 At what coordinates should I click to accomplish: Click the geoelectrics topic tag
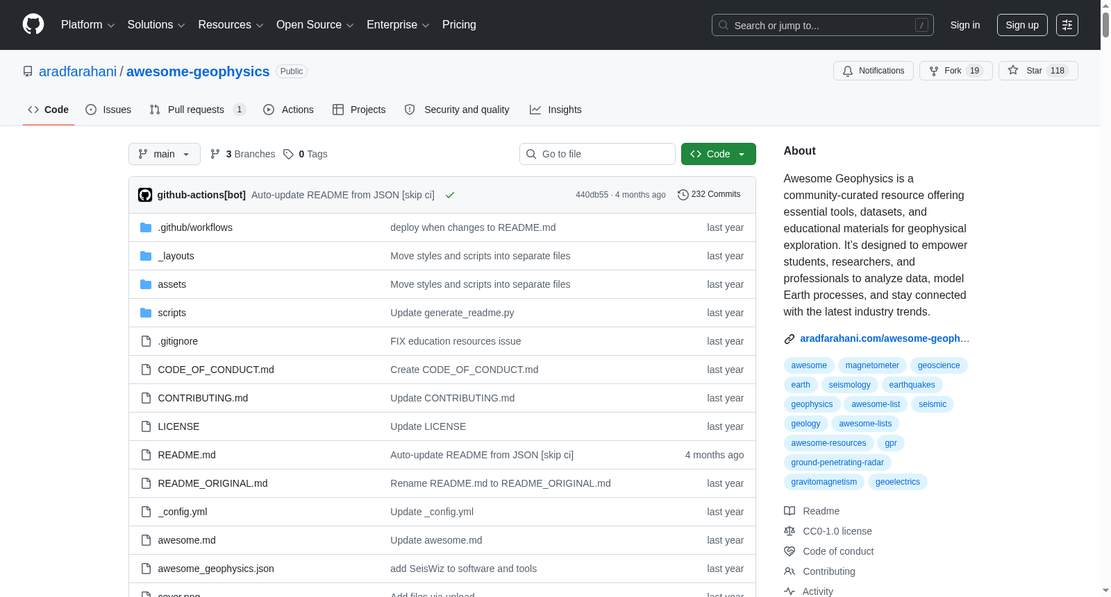click(x=898, y=482)
